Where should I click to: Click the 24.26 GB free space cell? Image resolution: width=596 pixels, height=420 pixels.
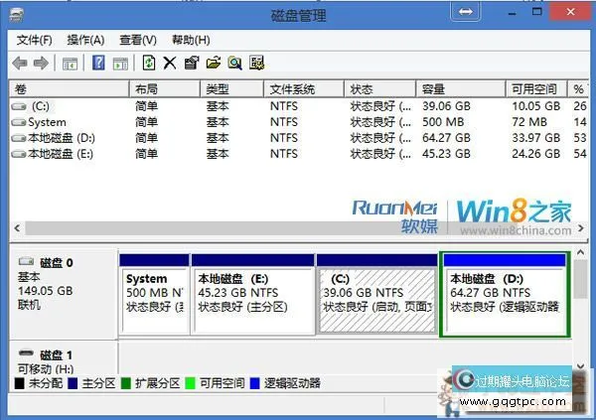[x=536, y=154]
